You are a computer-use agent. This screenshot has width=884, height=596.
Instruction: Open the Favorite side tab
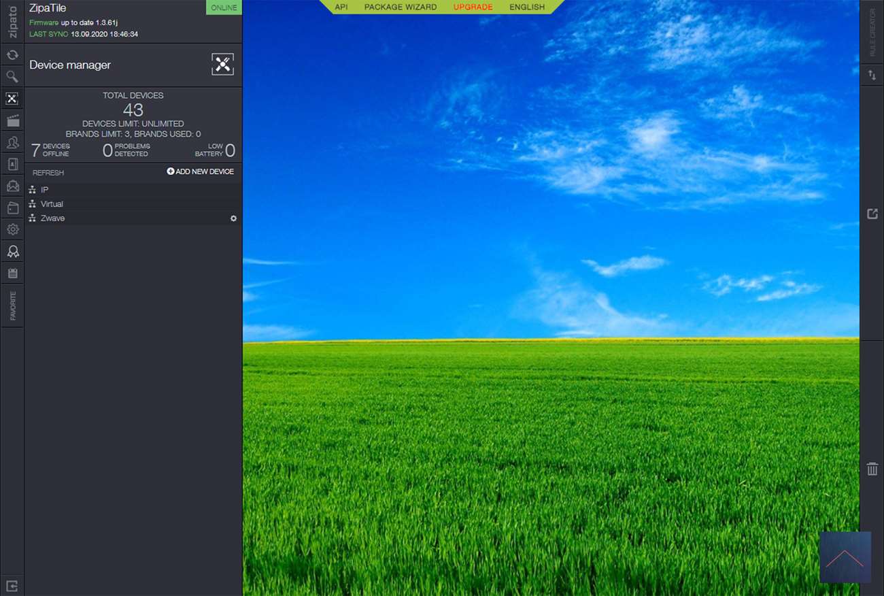[12, 306]
